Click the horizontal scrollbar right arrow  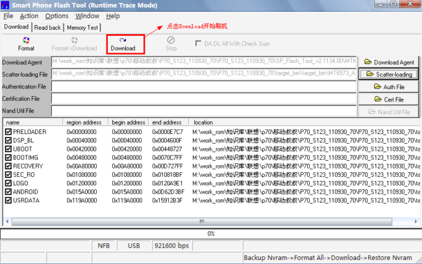416,221
